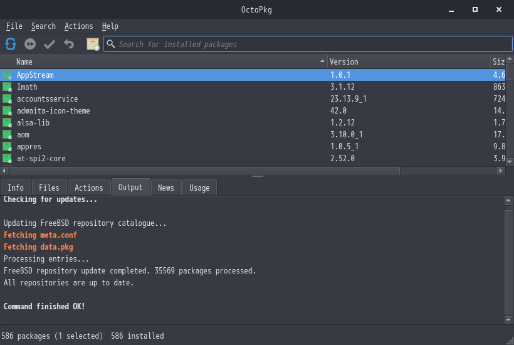The image size is (514, 345).
Task: Click the check updates sync icon
Action: point(11,44)
